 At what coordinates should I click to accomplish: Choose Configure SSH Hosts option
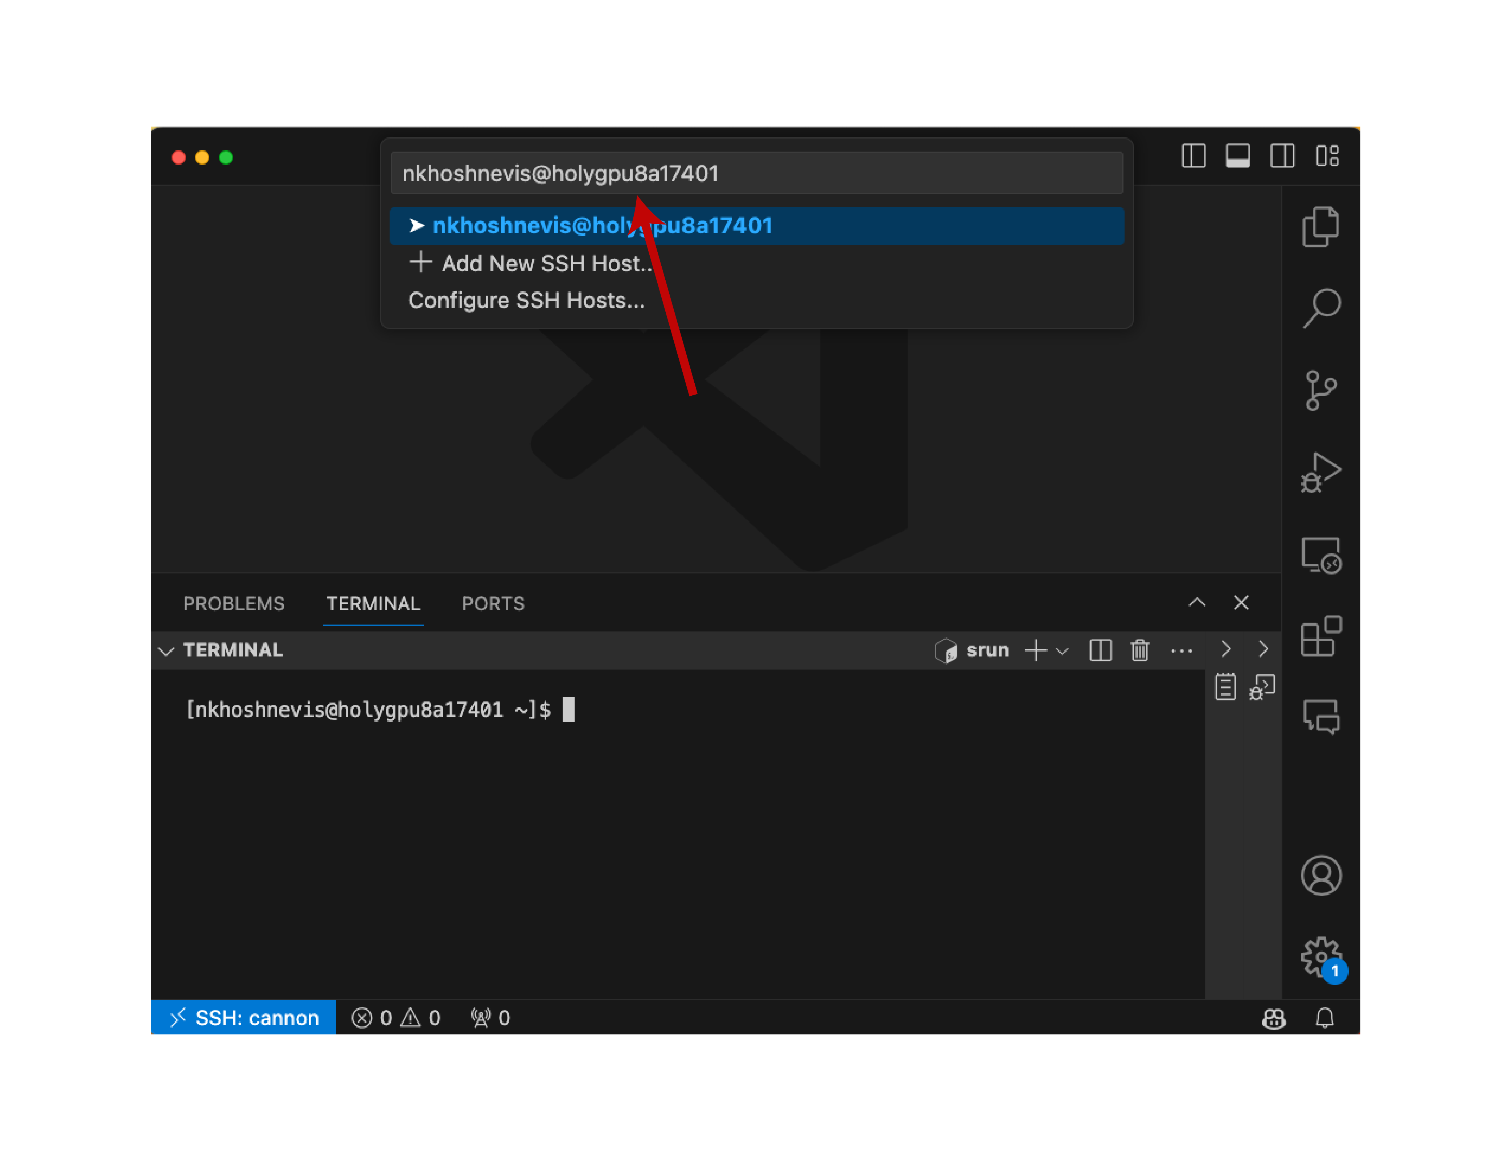tap(756, 301)
